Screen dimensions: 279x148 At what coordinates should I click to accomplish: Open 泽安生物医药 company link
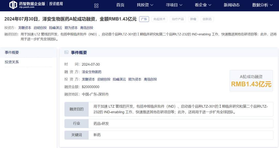tap(91, 72)
